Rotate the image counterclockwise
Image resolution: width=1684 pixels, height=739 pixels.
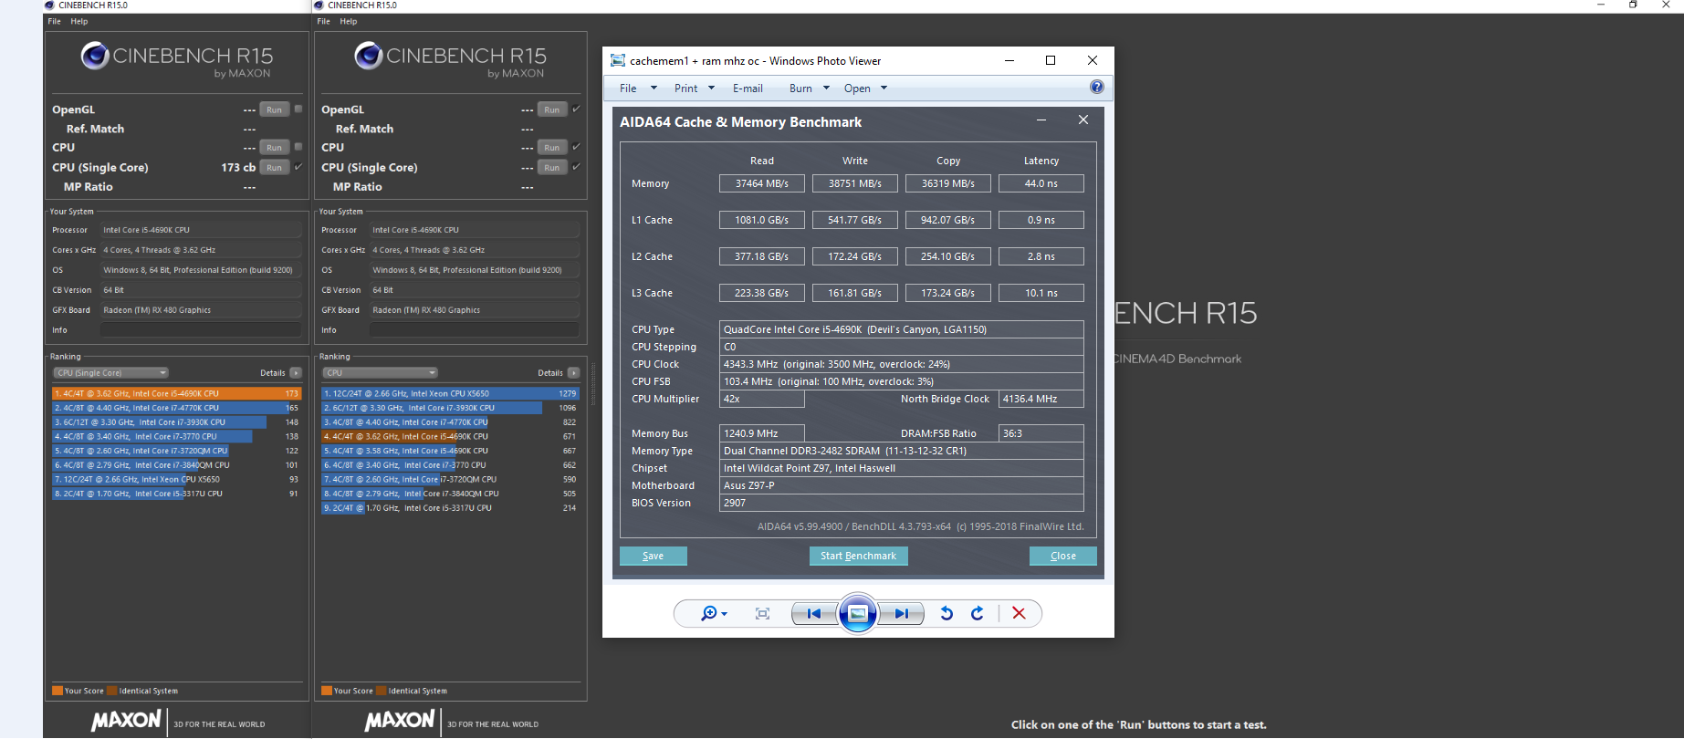(947, 614)
